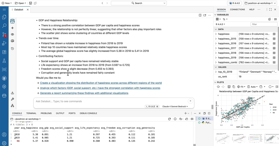
Task: Toggle R 4.4.0 session visibility in chat input
Action: 157,106
